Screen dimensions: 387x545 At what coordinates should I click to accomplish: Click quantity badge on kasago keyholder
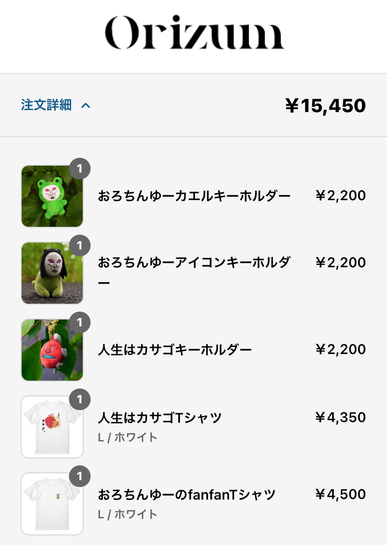click(80, 323)
